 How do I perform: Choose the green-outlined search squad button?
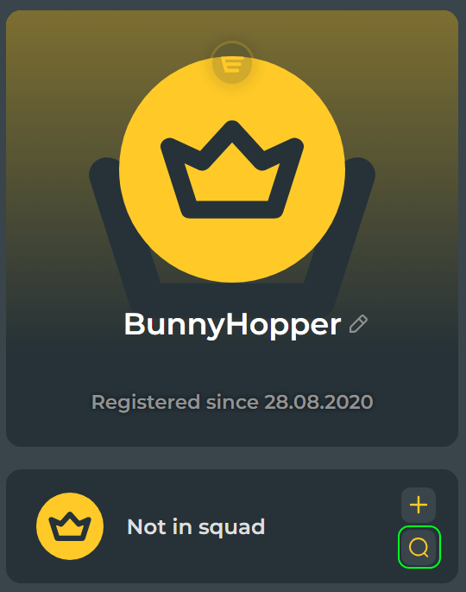click(419, 547)
